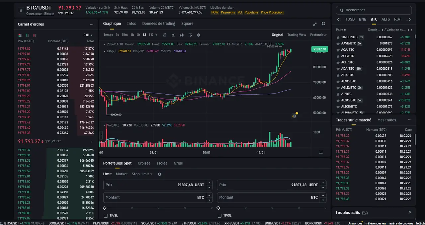Select the 1J chart interval
The width and height of the screenshot is (425, 225).
(x=144, y=35)
